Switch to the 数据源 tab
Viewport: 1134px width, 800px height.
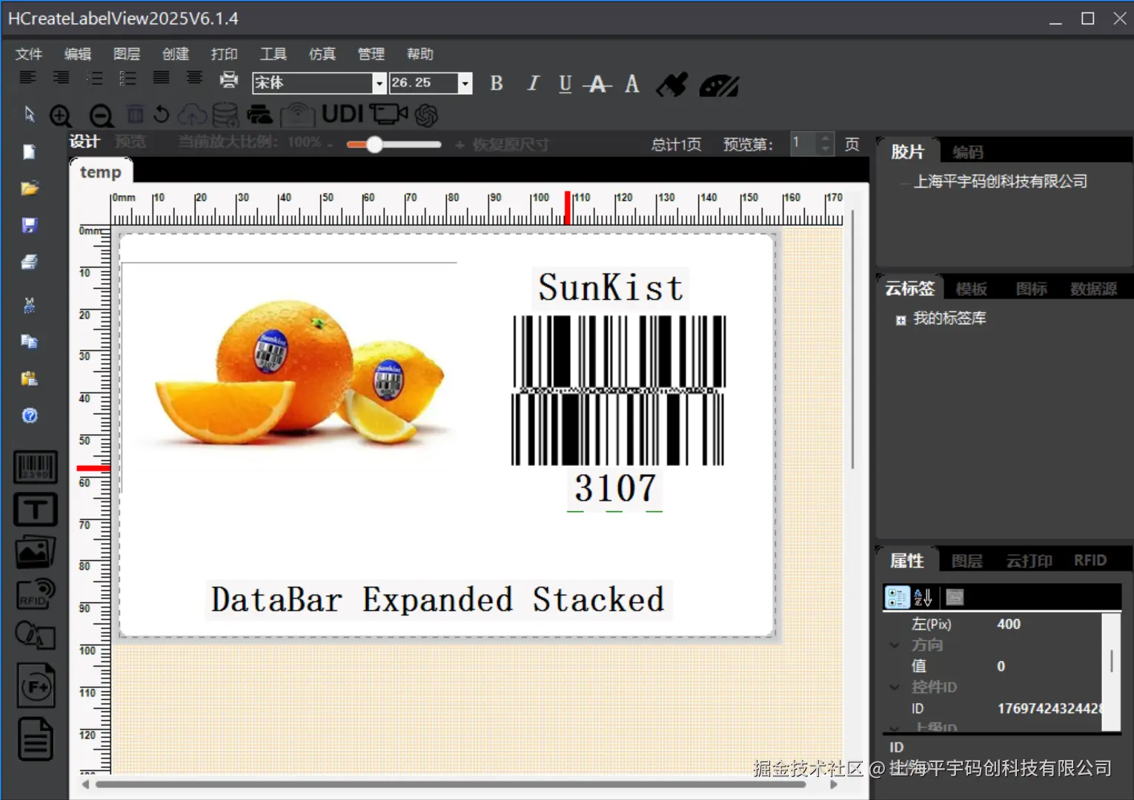click(1093, 289)
